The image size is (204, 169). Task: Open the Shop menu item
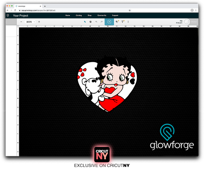[x=89, y=15]
